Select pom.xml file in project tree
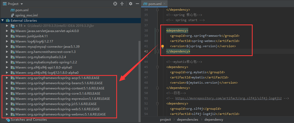Screen dimensions: 294x123 tap(22, 10)
